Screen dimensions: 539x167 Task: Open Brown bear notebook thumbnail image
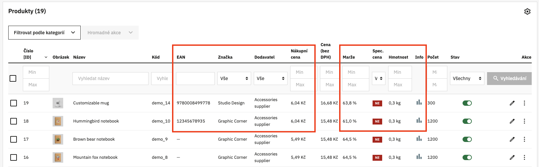tap(58, 139)
